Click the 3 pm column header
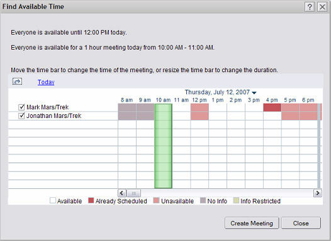 coord(254,100)
